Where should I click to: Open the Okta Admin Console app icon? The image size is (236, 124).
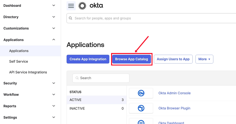point(141,93)
